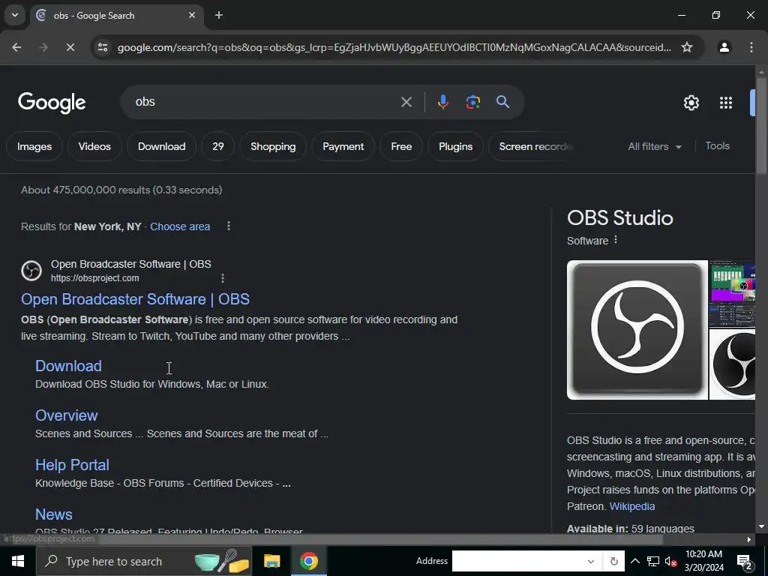
Task: Open the Download sitelink
Action: [x=68, y=366]
